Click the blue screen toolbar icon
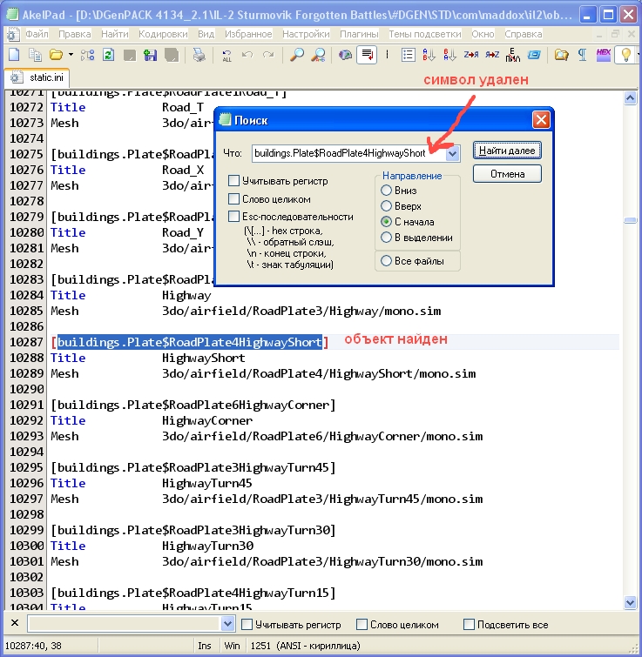Viewport: 642px width, 657px height. (x=534, y=55)
